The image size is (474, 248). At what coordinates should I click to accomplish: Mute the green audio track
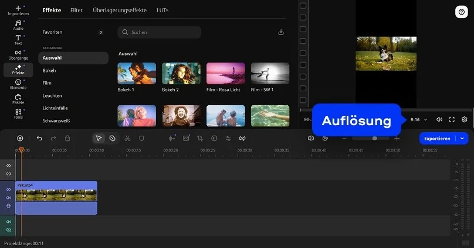[9, 222]
